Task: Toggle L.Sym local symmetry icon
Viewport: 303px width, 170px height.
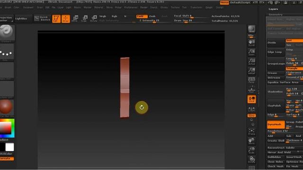Action: (251, 109)
